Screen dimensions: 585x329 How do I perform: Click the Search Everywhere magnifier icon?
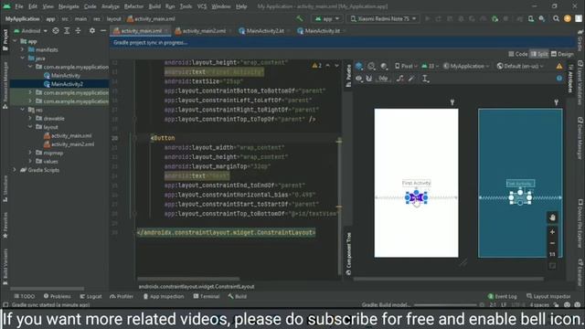(x=556, y=18)
